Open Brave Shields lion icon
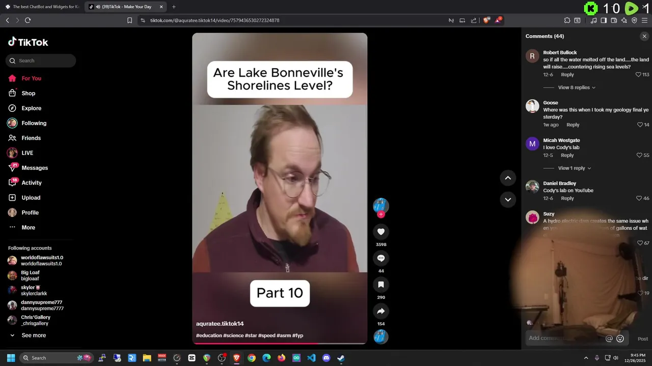The width and height of the screenshot is (652, 366). pyautogui.click(x=486, y=20)
